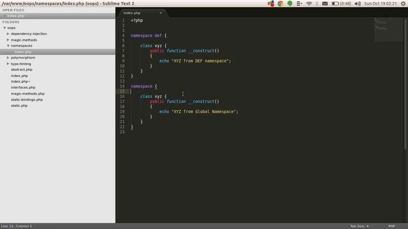Open index.php~ backup file

click(20, 81)
